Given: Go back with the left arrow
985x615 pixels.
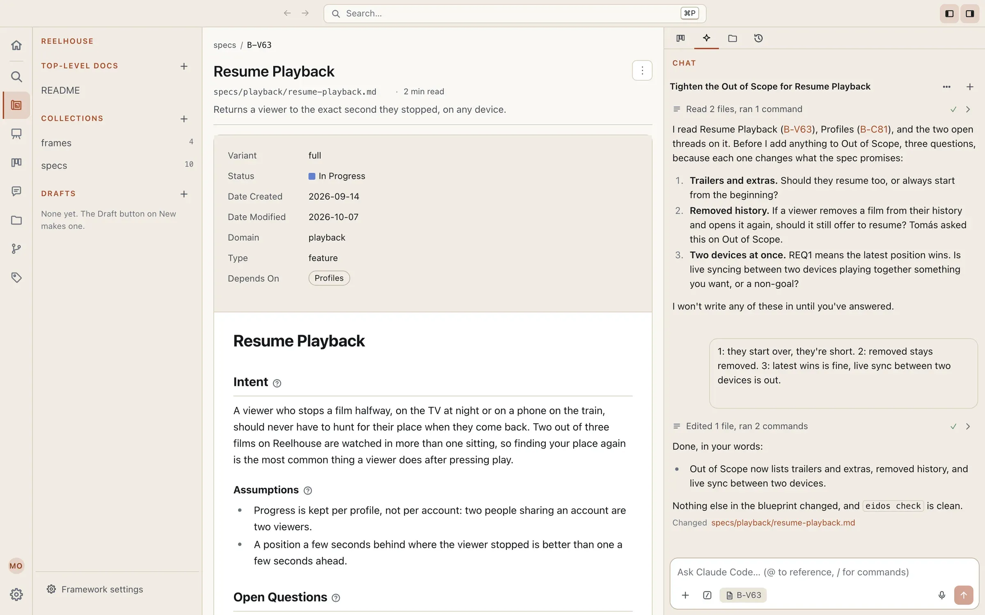Looking at the screenshot, I should pyautogui.click(x=287, y=13).
